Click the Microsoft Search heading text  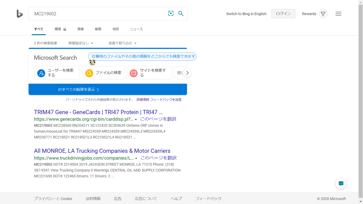55,58
